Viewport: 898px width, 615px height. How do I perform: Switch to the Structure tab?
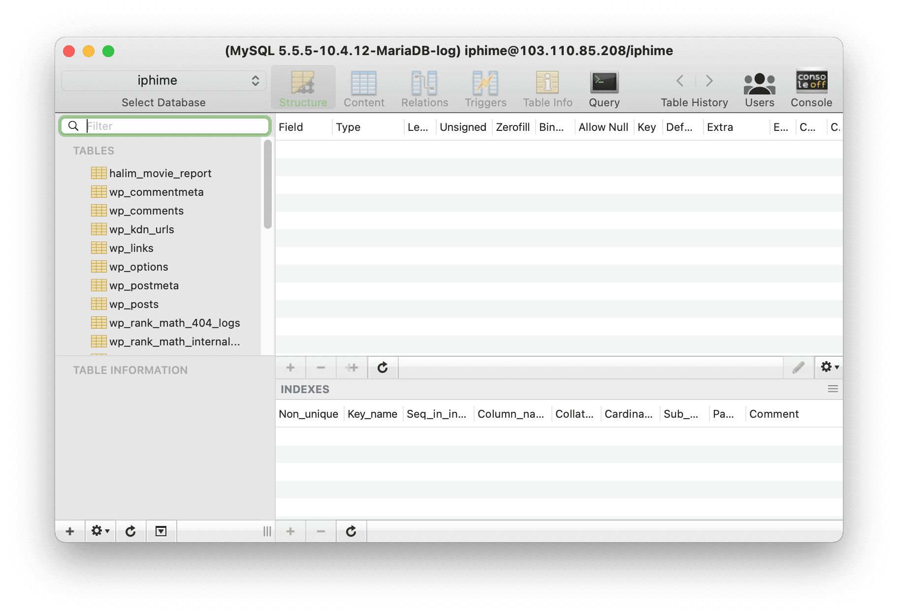pyautogui.click(x=303, y=88)
